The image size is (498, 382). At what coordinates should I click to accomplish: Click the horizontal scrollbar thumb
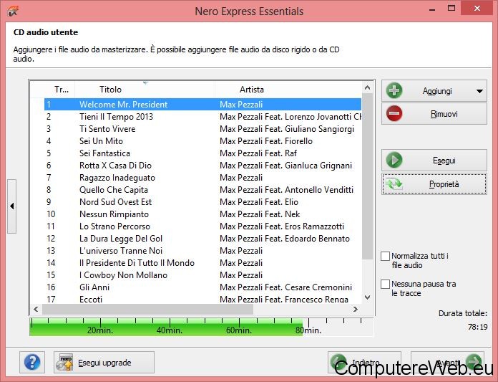pyautogui.click(x=147, y=309)
